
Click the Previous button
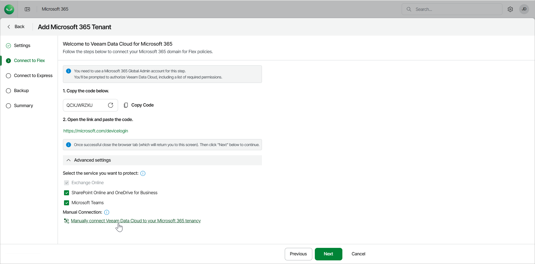[x=298, y=254]
